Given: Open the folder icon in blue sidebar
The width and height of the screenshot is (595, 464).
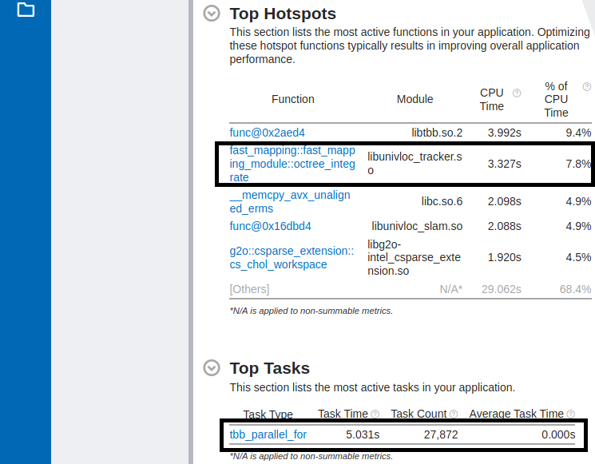Looking at the screenshot, I should pyautogui.click(x=26, y=10).
